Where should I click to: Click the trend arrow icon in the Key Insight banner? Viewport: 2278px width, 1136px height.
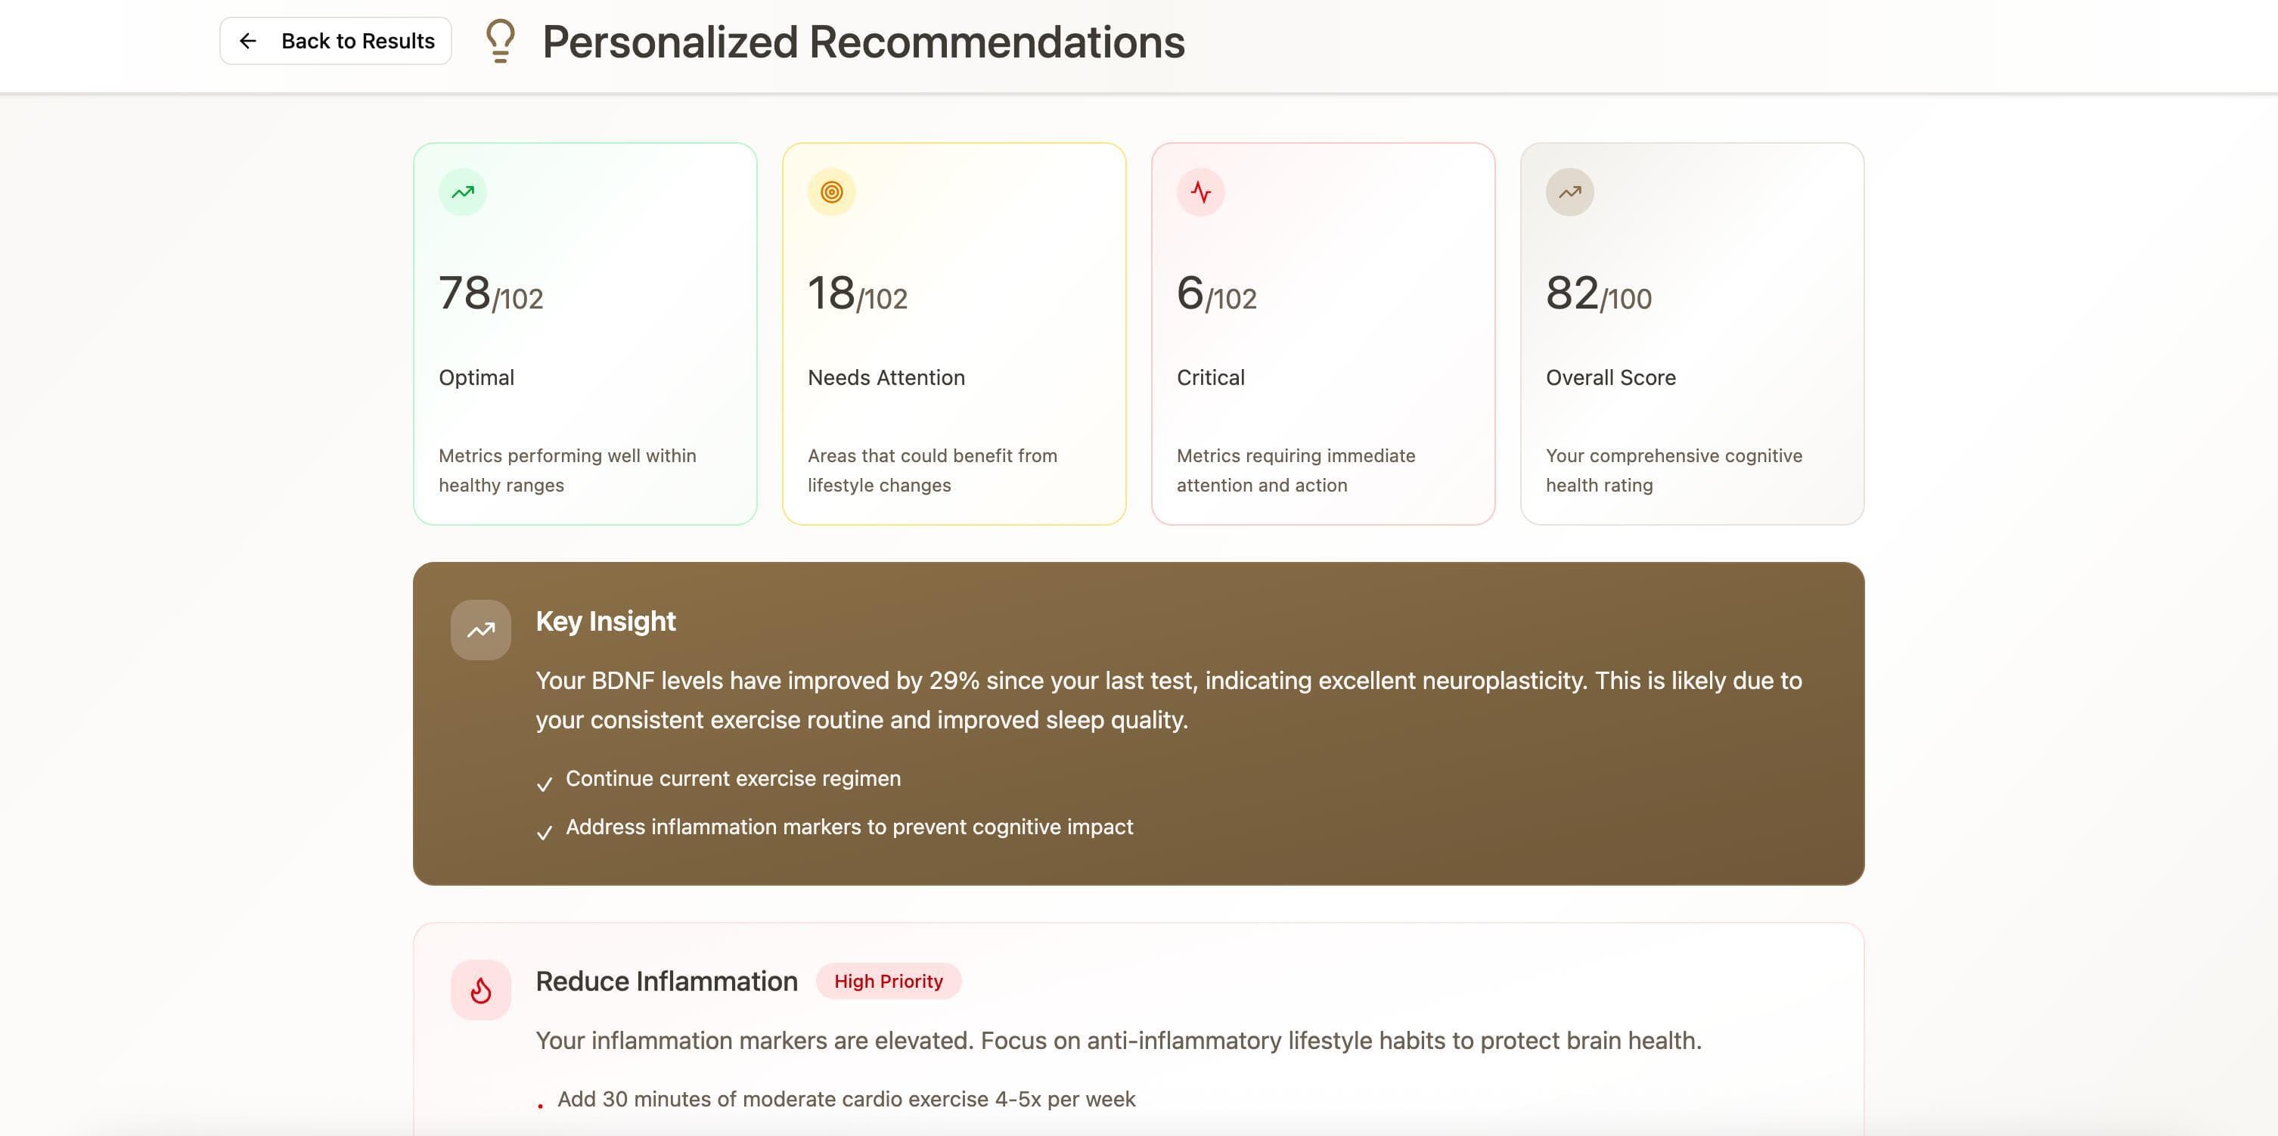pos(480,629)
